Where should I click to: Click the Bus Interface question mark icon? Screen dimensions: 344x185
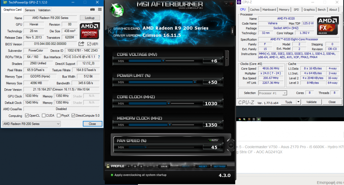[x=99, y=57]
